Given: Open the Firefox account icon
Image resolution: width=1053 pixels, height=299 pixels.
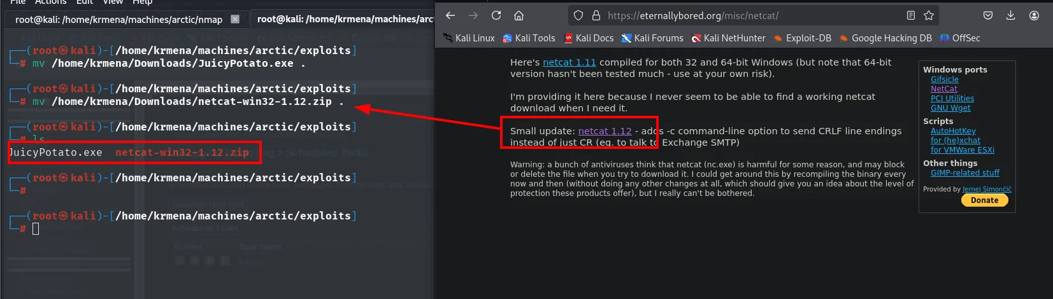Looking at the screenshot, I should pos(1034,15).
